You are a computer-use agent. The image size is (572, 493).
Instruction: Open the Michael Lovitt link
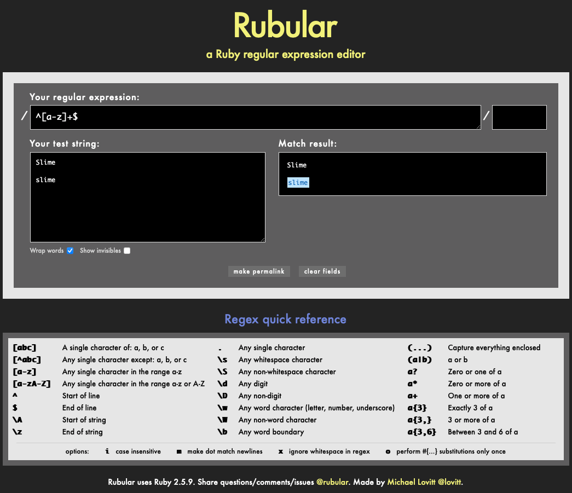coord(411,482)
